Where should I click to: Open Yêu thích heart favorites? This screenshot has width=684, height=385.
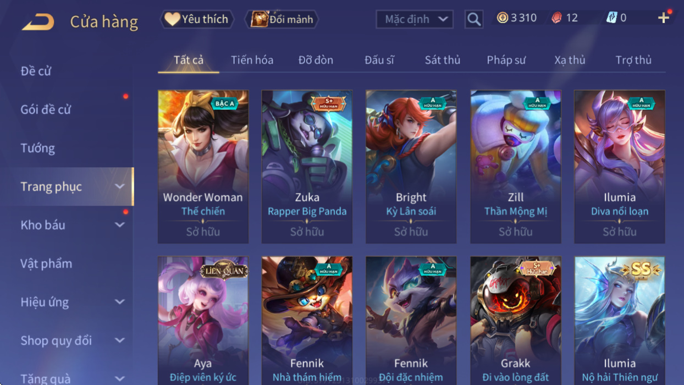pyautogui.click(x=197, y=19)
